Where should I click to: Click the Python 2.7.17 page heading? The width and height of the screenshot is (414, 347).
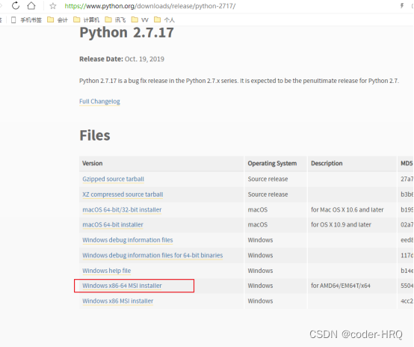(x=127, y=32)
